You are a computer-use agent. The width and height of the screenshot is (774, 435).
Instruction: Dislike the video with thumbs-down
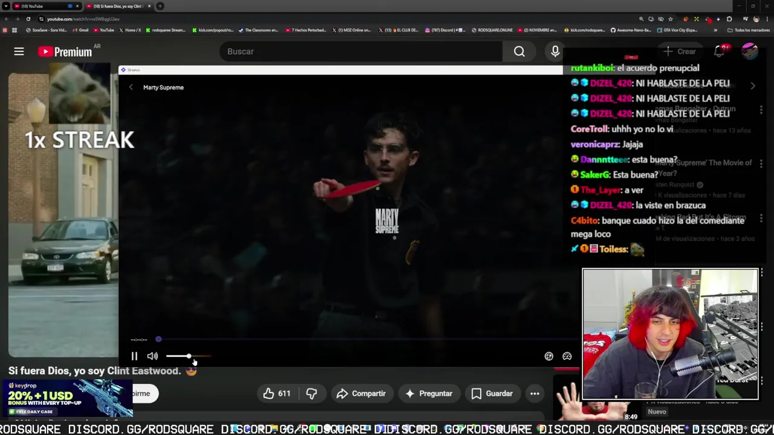tap(311, 393)
